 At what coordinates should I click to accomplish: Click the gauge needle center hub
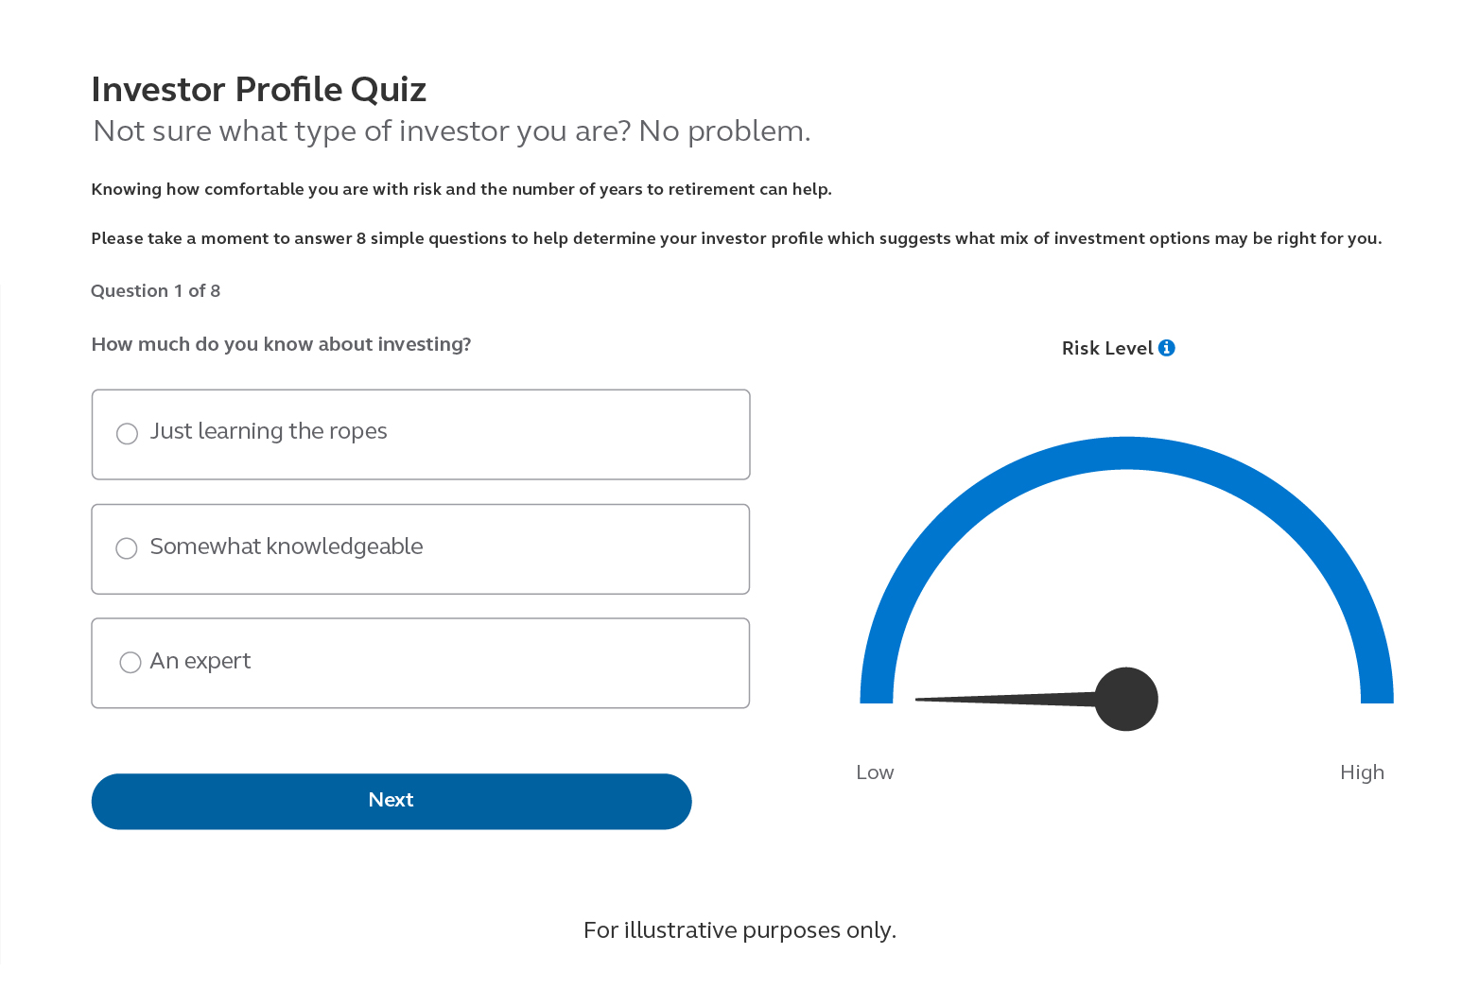1126,699
